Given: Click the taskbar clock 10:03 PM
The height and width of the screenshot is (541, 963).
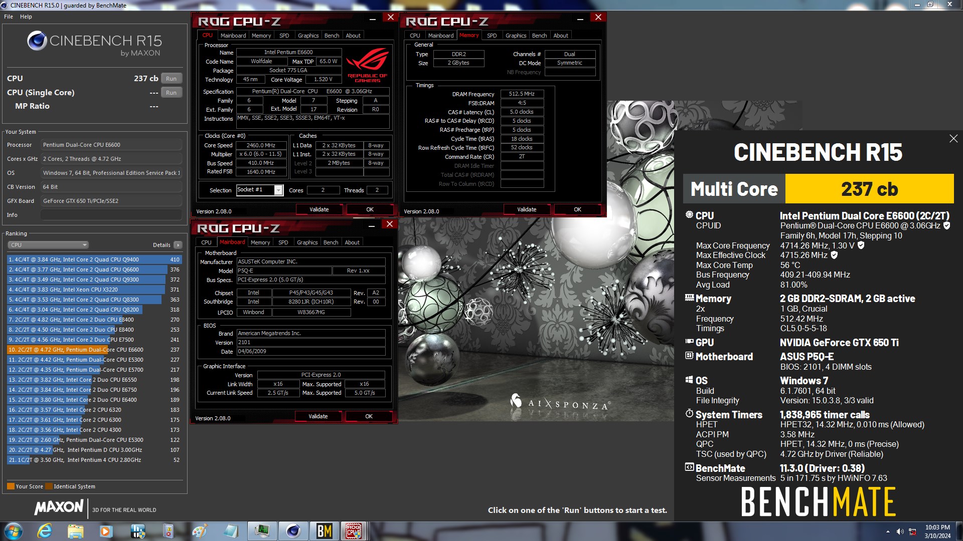Looking at the screenshot, I should click(937, 527).
